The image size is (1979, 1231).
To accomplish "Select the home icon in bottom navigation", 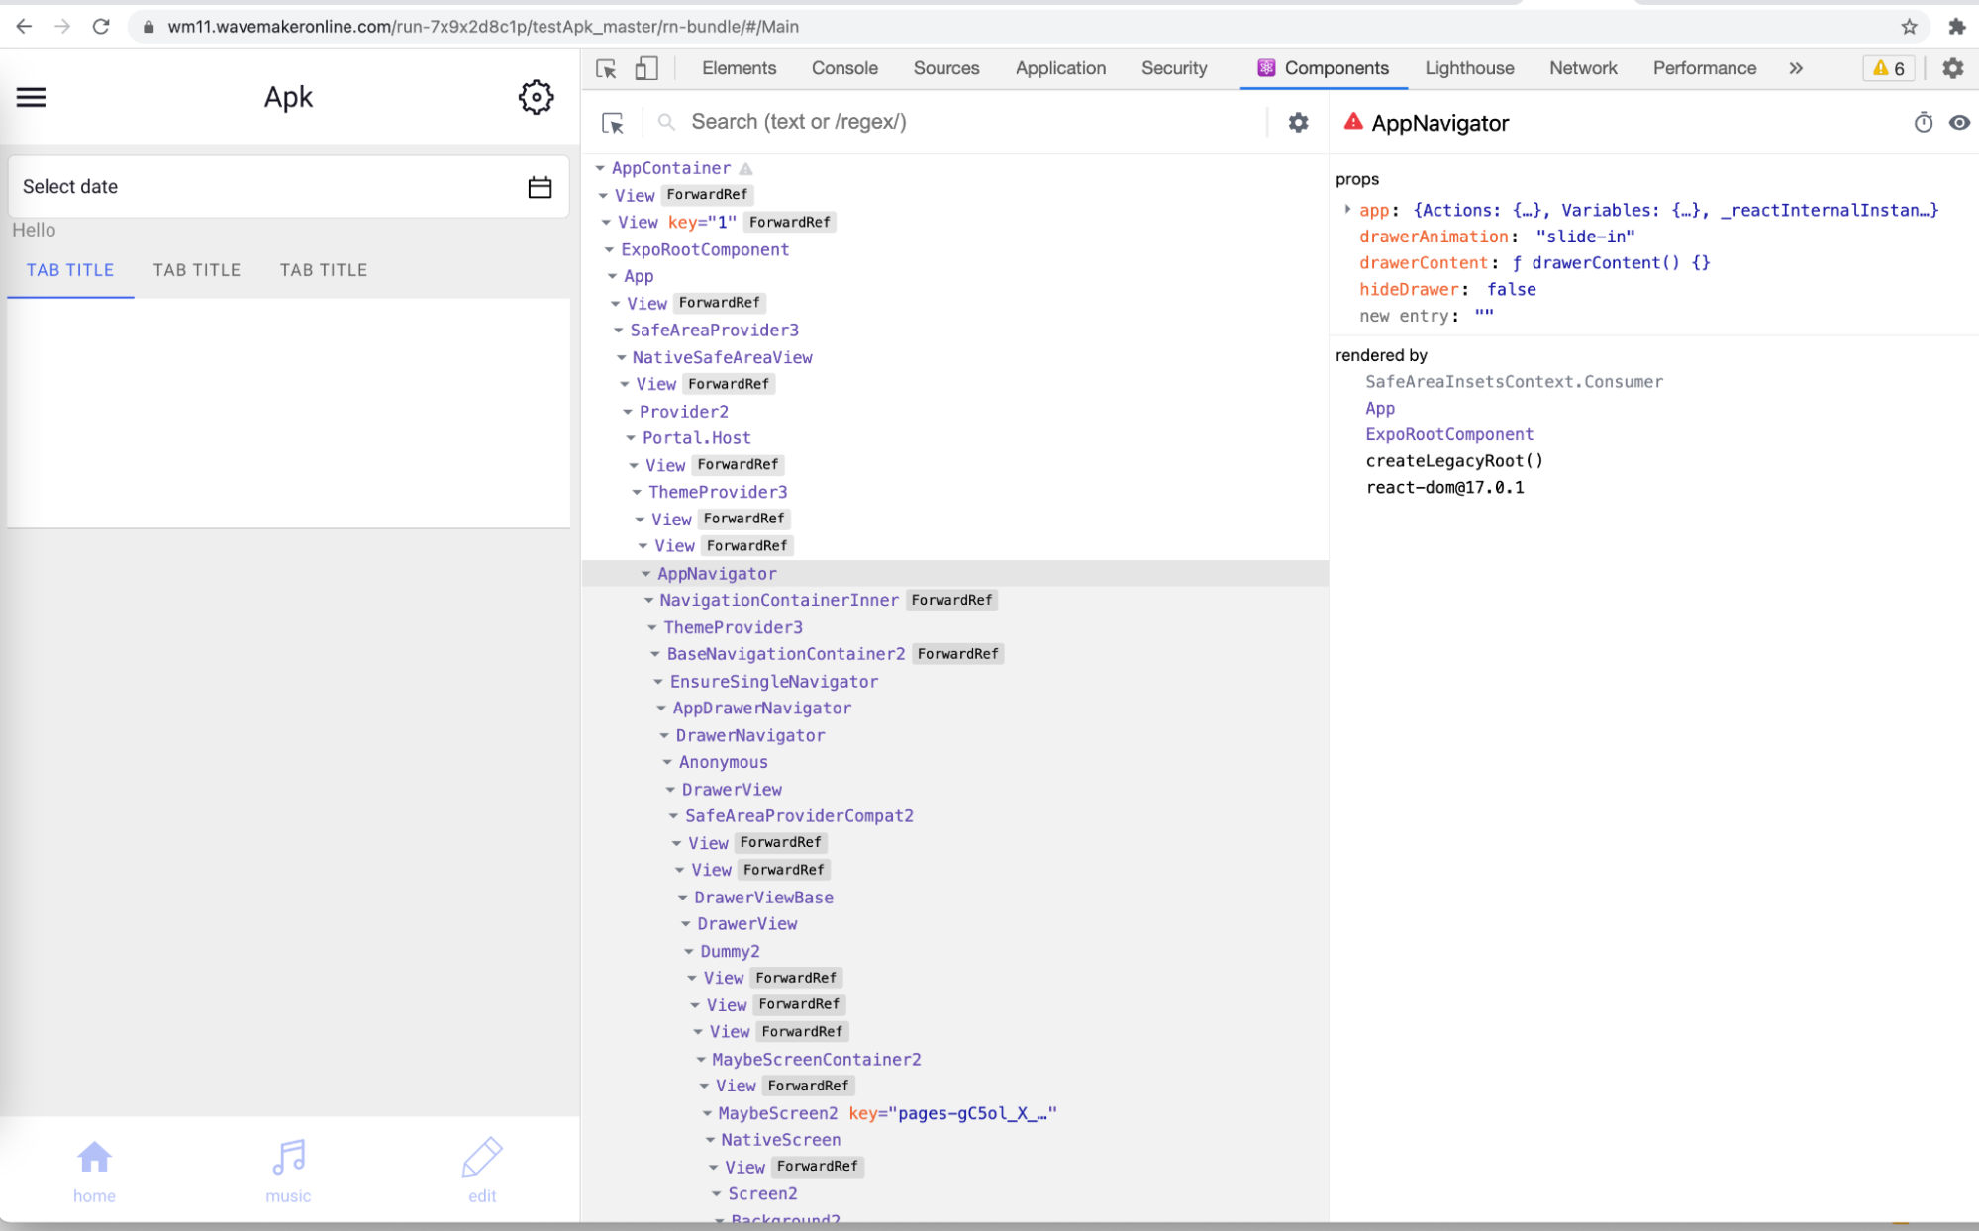I will pos(94,1157).
